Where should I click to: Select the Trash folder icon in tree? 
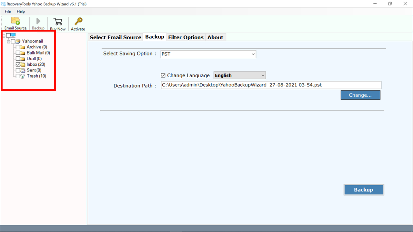click(x=23, y=76)
